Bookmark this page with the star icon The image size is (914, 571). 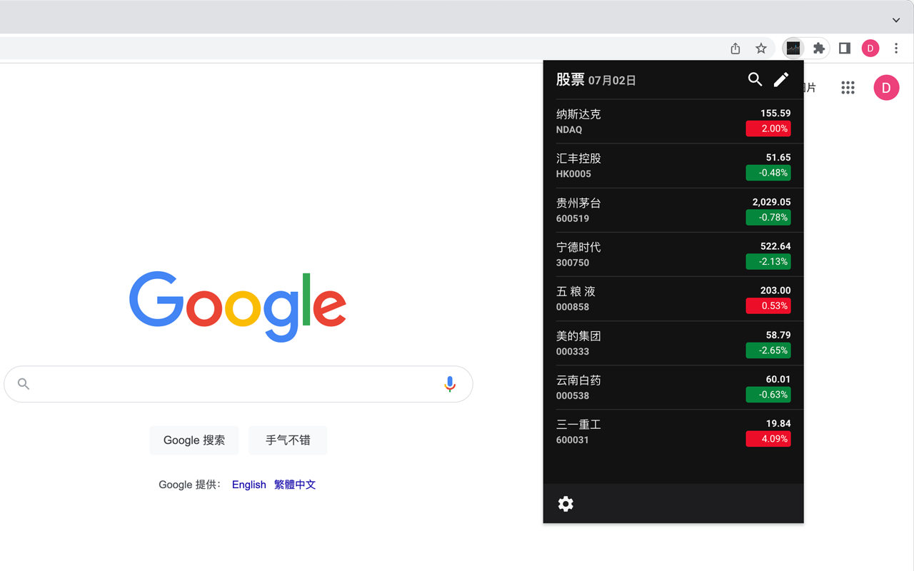point(761,49)
